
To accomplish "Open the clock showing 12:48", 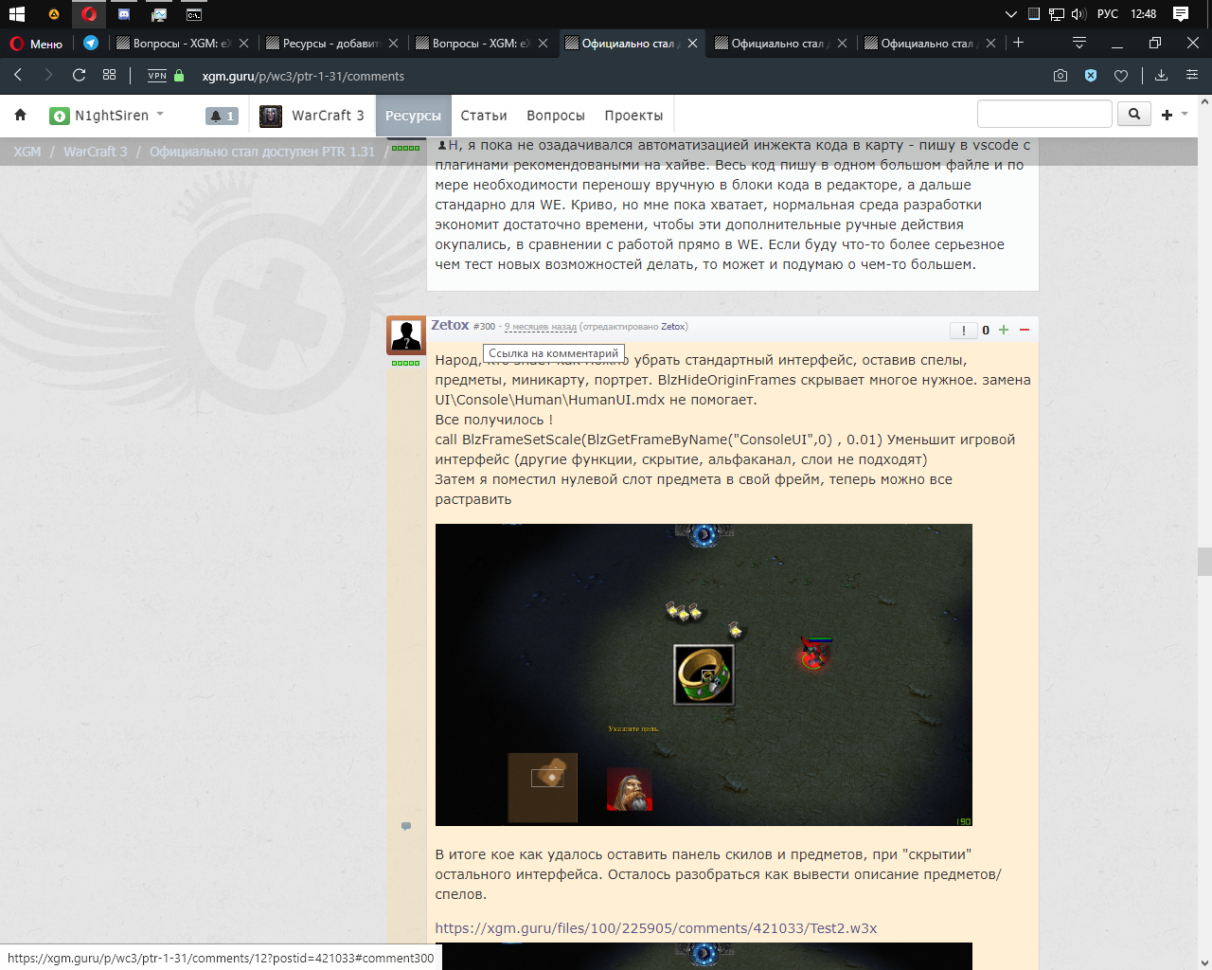I will [1144, 14].
